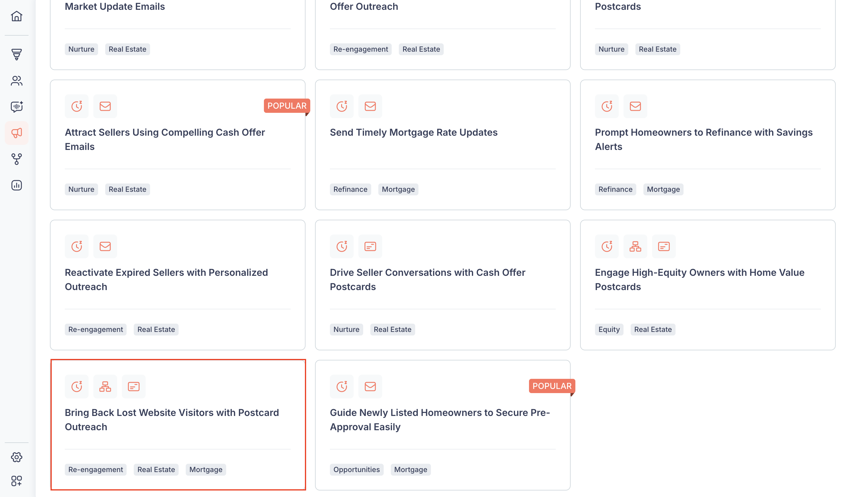Click postcard icon on Bring Back Lost Visitors card
The width and height of the screenshot is (847, 497).
tap(134, 387)
